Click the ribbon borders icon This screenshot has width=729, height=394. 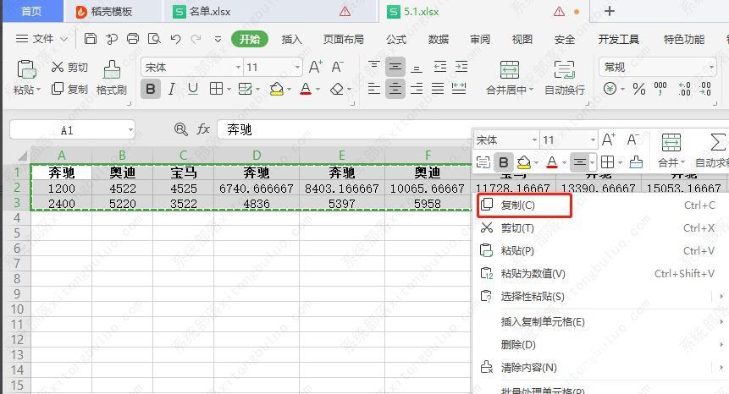tap(216, 89)
